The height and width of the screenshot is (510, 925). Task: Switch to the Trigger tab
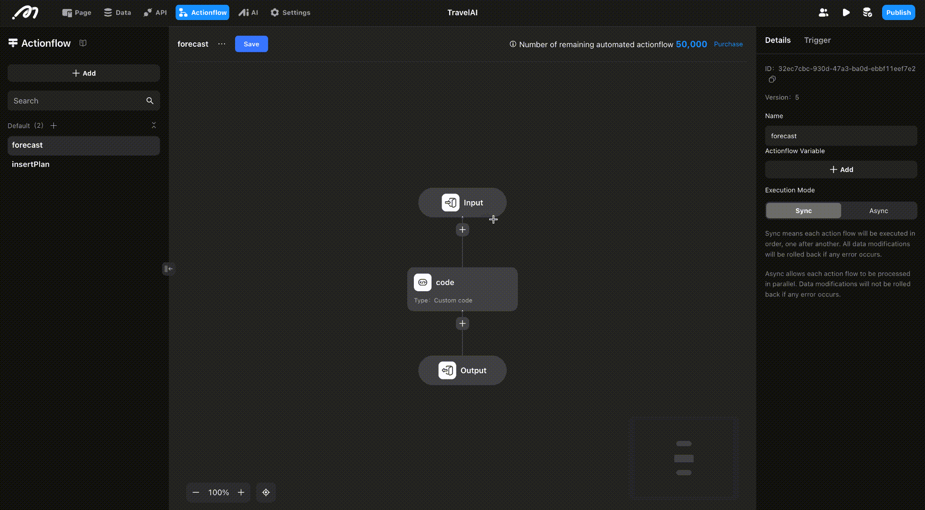coord(817,41)
